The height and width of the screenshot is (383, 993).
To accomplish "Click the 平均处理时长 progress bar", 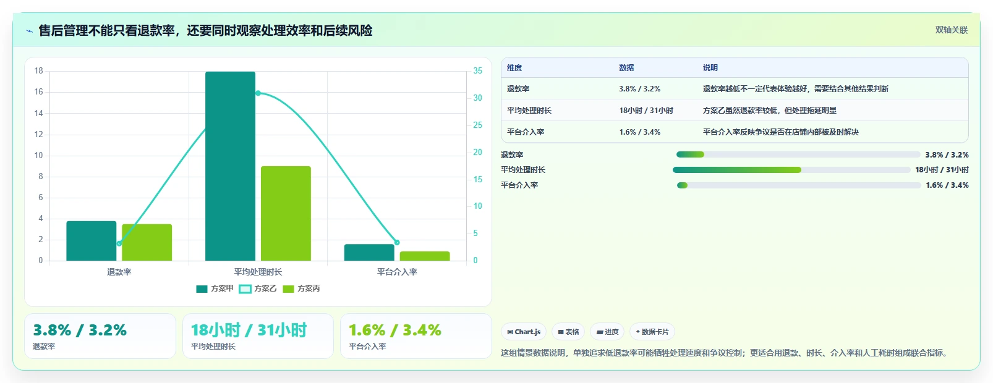I will (791, 170).
